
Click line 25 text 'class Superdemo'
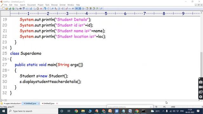pyautogui.click(x=26, y=54)
